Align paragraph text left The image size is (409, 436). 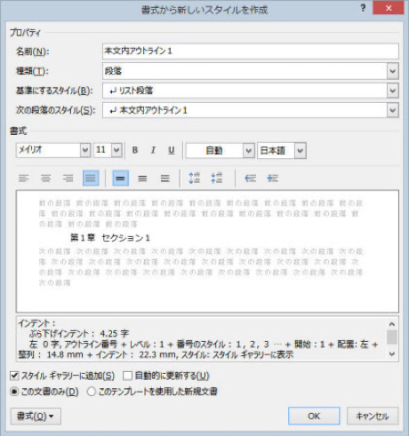(x=24, y=178)
